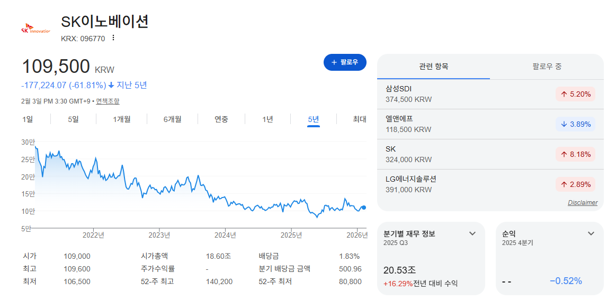Click the 2.89% badge for LG에너지솔루션
This screenshot has width=616, height=301.
(x=576, y=185)
